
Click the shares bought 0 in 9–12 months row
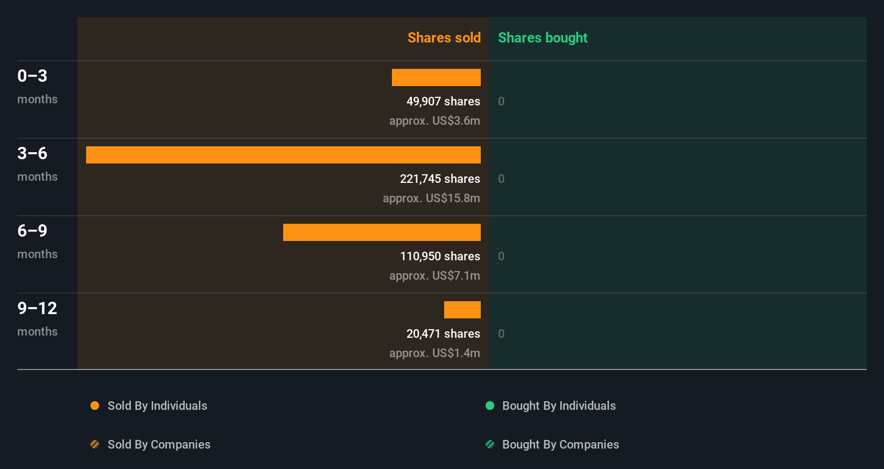point(501,334)
